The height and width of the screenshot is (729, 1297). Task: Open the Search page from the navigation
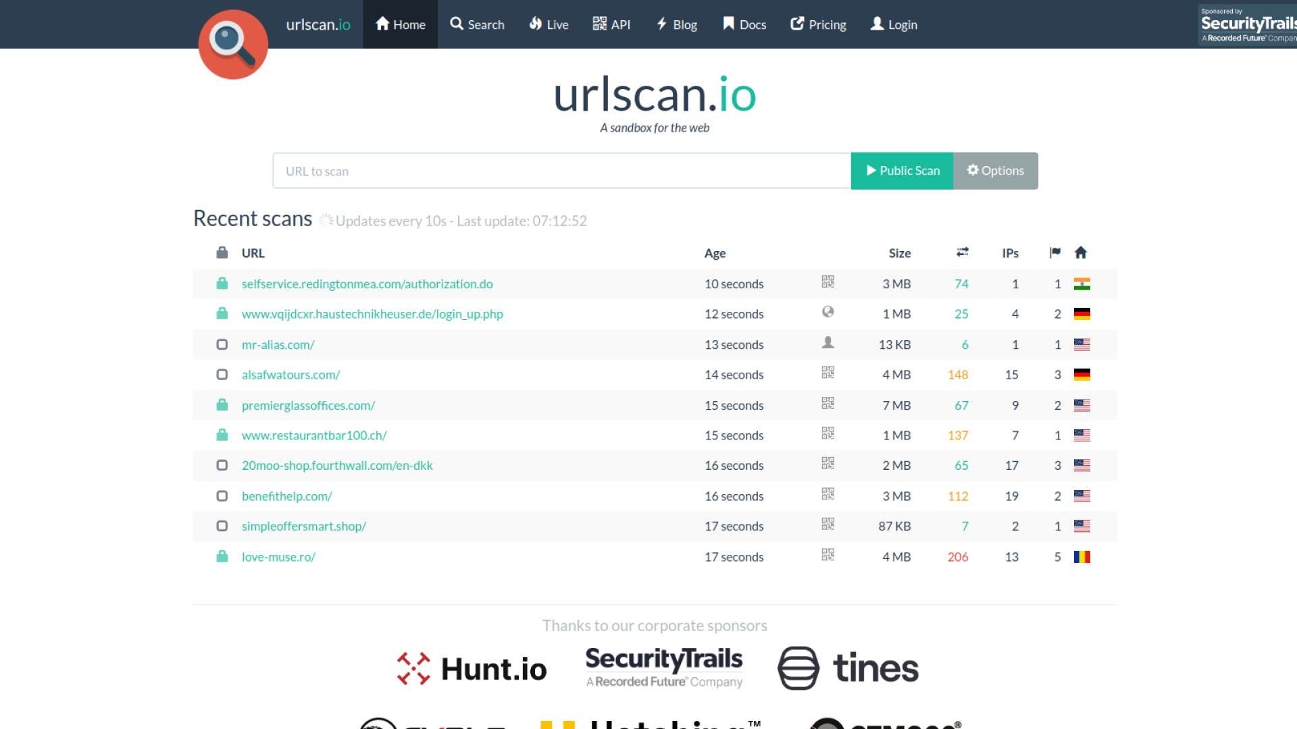477,24
